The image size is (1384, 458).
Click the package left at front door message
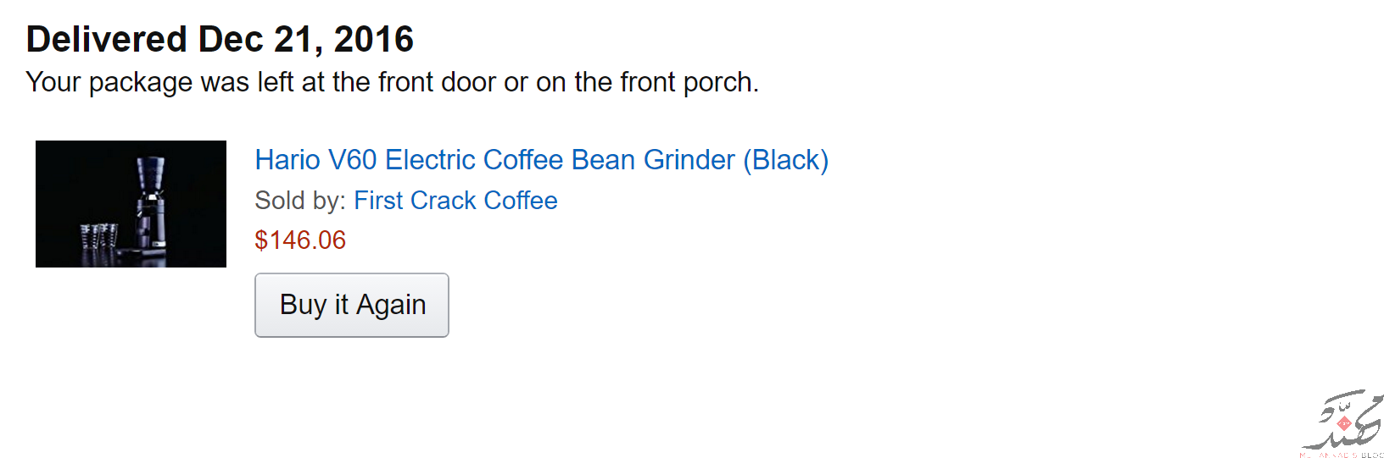tap(392, 82)
